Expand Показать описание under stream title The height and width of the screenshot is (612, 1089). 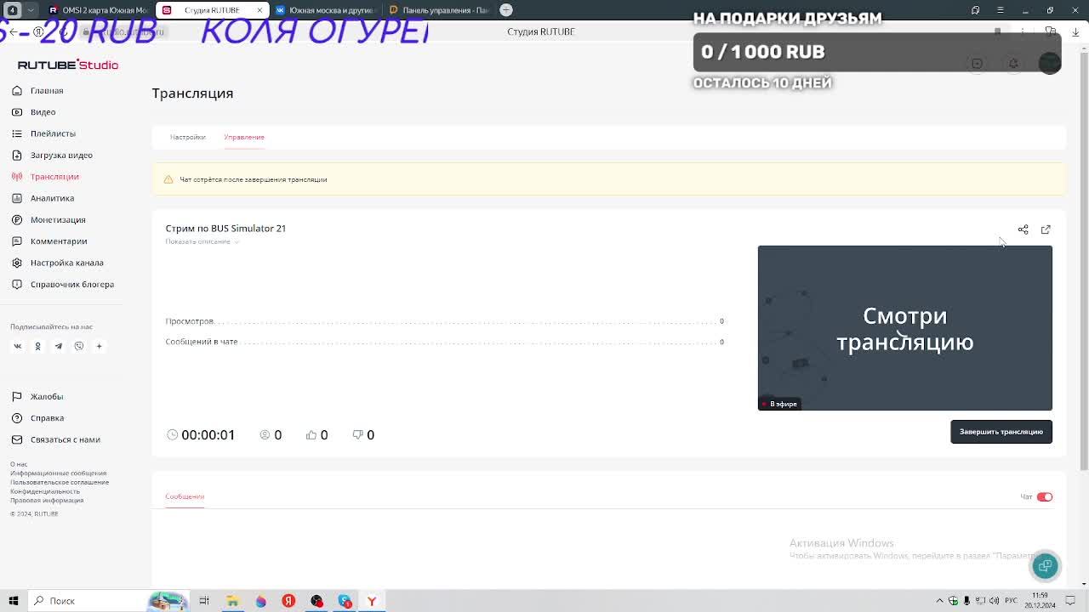202,241
